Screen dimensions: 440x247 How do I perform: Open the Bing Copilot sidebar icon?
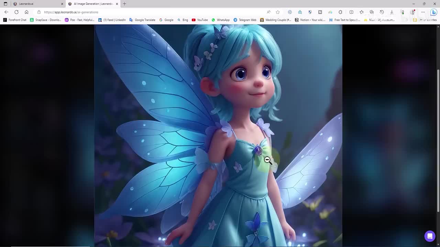(433, 12)
